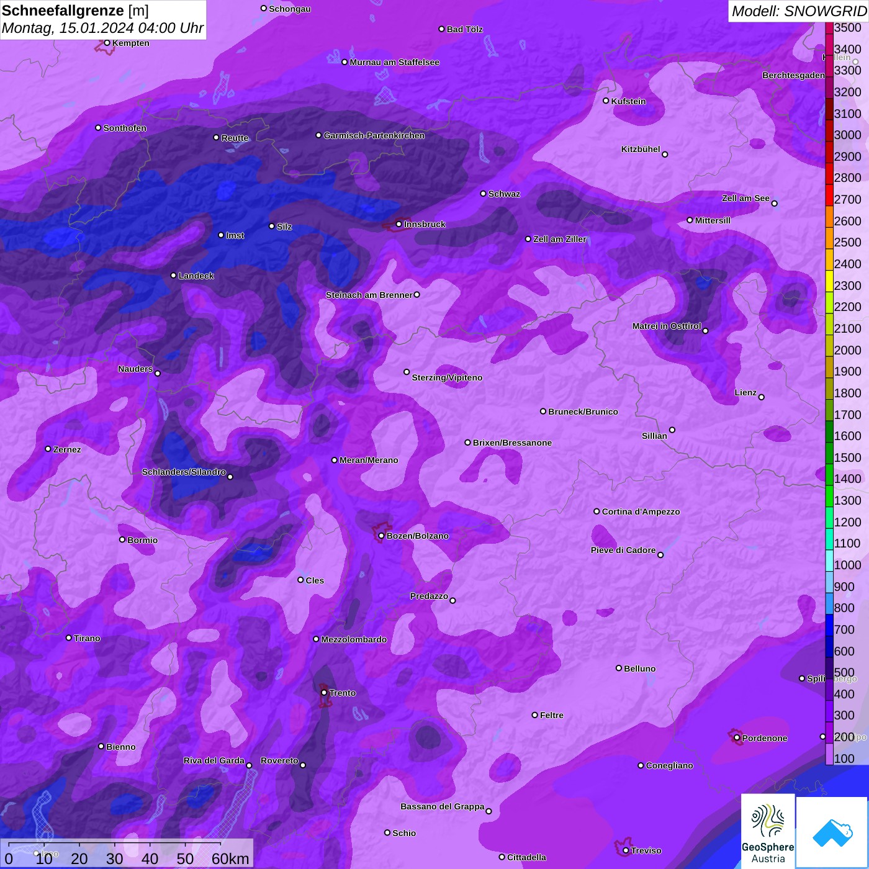Viewport: 869px width, 869px height.
Task: Click the 'Berchtesgaden' label
Action: click(793, 75)
